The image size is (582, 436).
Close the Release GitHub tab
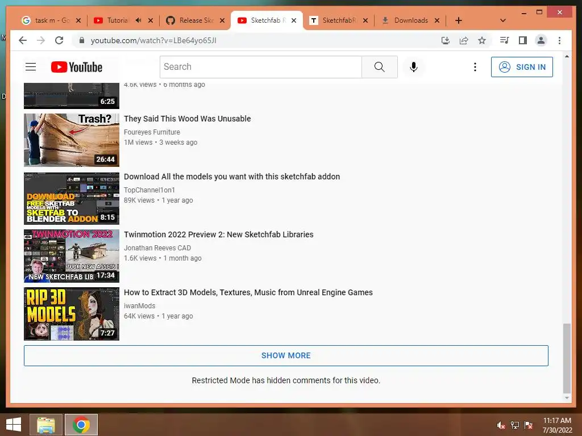tap(222, 20)
